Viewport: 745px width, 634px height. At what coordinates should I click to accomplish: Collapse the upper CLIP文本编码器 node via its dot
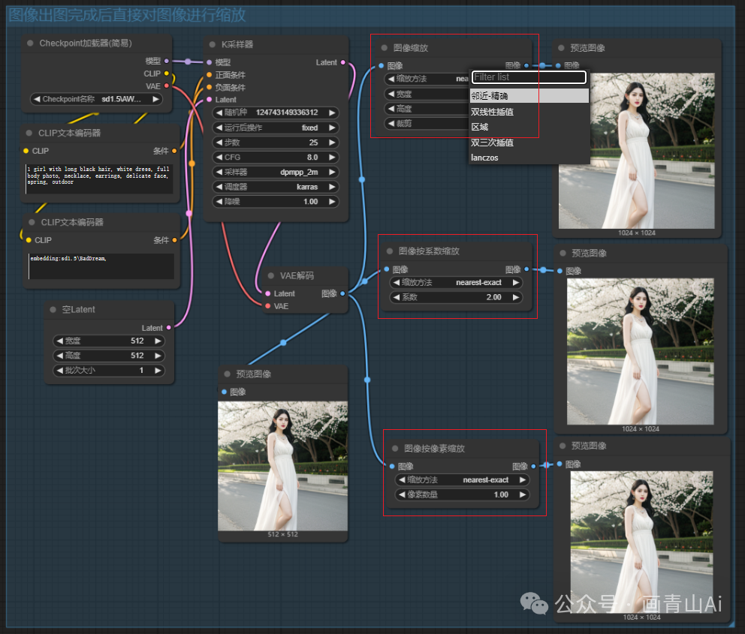click(29, 134)
